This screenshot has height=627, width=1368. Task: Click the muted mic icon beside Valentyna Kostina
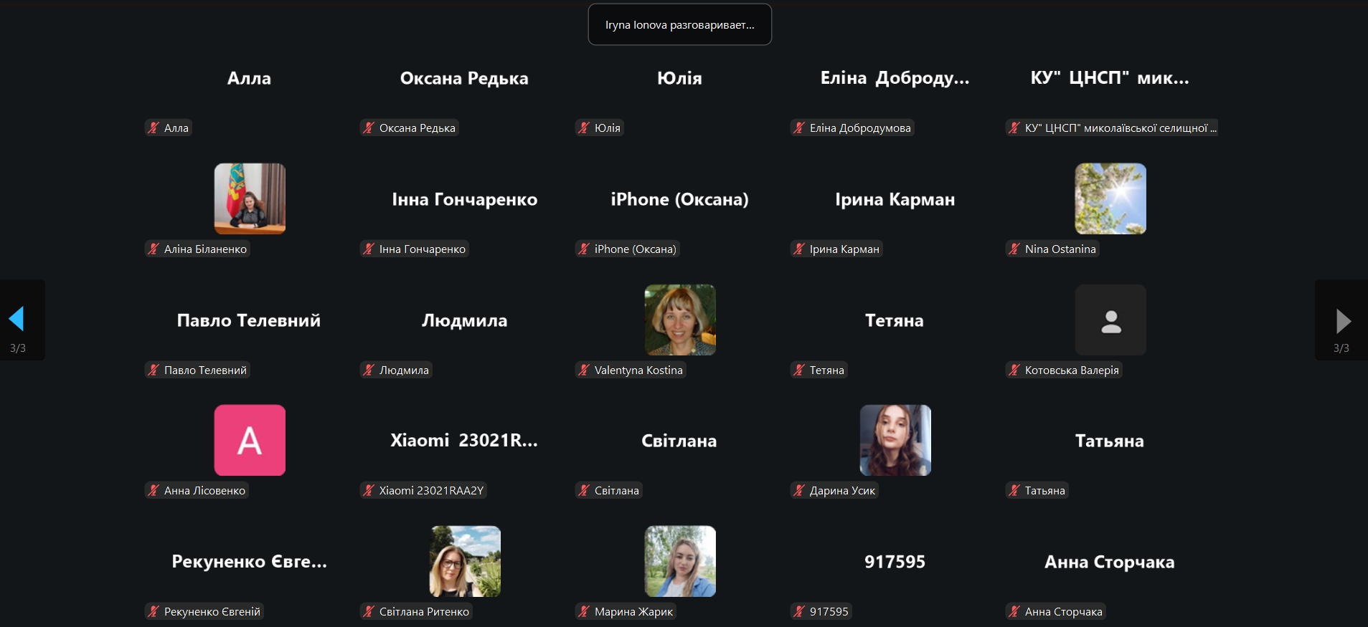584,370
